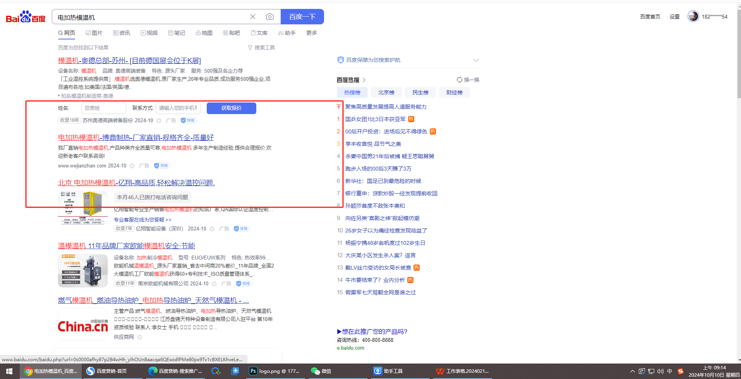
Task: Open the 搜索工具 filter
Action: click(x=261, y=48)
